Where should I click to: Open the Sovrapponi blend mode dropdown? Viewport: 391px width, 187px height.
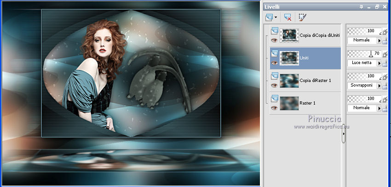[379, 85]
